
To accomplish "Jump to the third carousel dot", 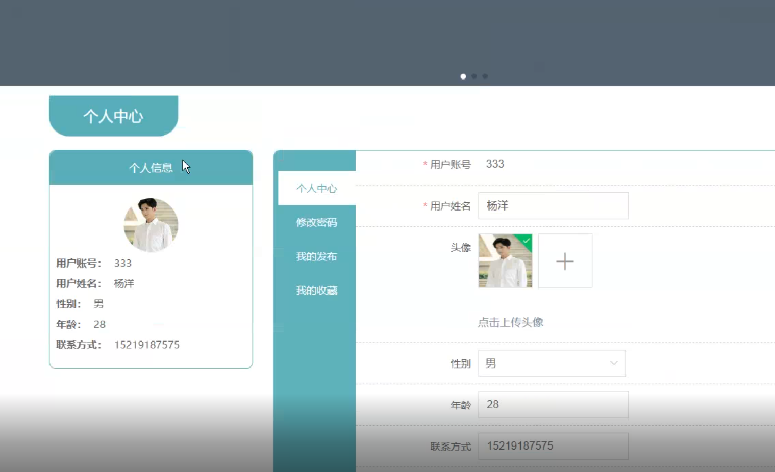I will pyautogui.click(x=485, y=76).
